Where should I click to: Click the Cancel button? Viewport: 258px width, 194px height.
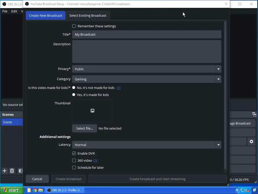(x=37, y=179)
